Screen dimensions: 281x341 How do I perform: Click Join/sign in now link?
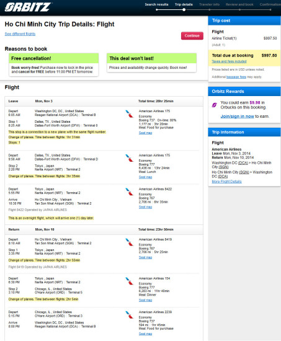[237, 117]
